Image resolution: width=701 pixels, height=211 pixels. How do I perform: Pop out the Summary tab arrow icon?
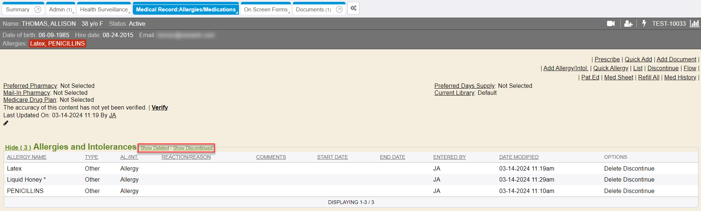(x=38, y=10)
